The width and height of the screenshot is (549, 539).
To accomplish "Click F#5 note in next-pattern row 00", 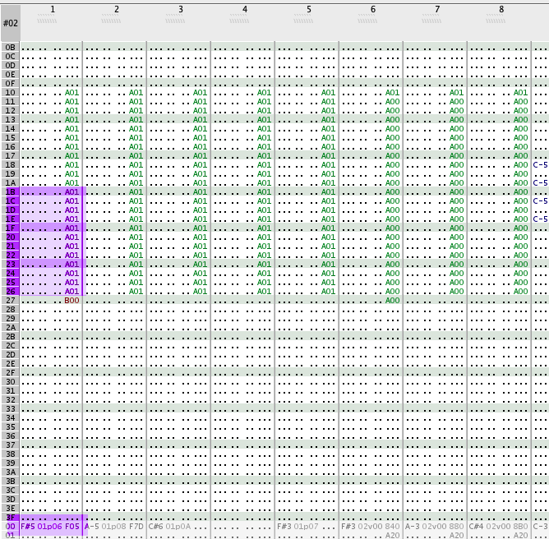I will [28, 527].
